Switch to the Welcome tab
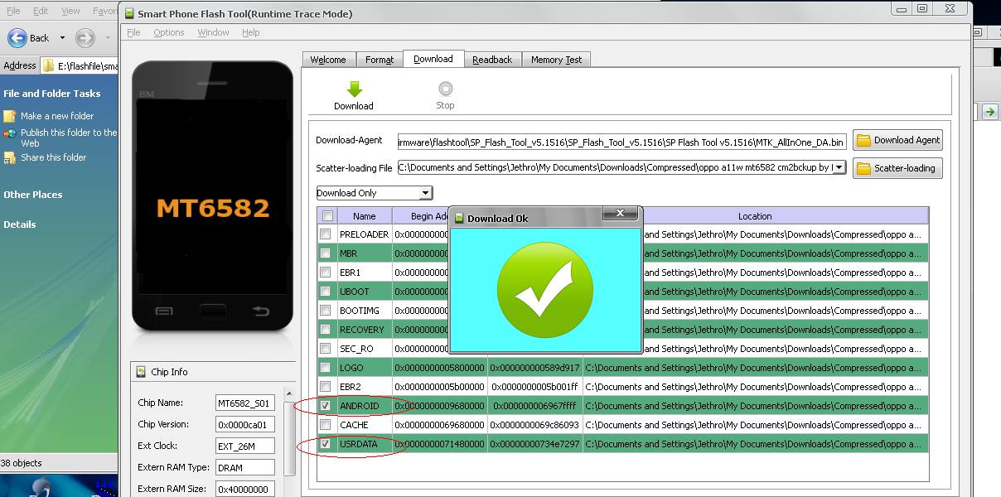This screenshot has height=497, width=1001. [328, 60]
